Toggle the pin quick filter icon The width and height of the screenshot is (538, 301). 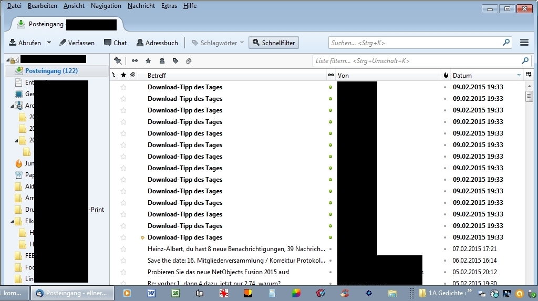coord(118,61)
